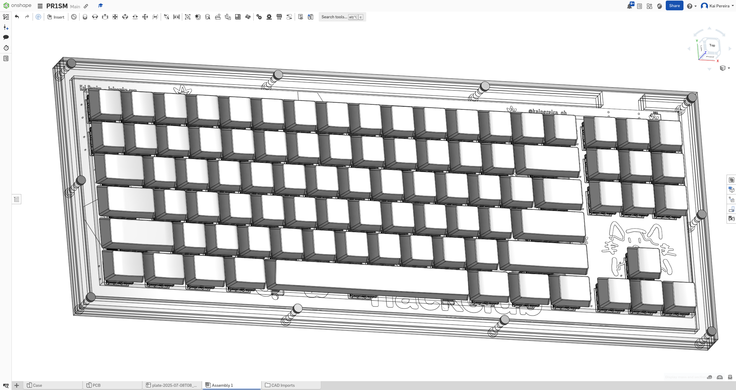Screen dimensions: 736x390
Task: Click the Onshape logo
Action: tap(17, 6)
